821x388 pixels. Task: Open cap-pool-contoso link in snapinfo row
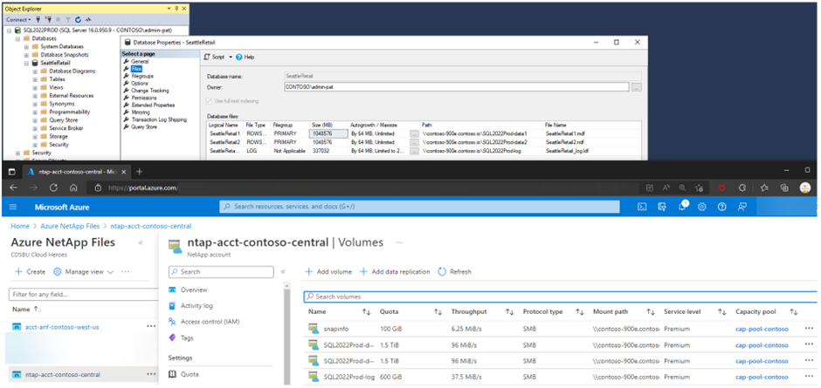[762, 330]
